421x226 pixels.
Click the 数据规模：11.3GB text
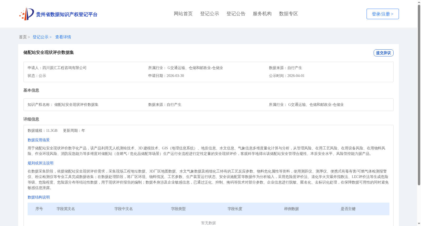point(43,130)
